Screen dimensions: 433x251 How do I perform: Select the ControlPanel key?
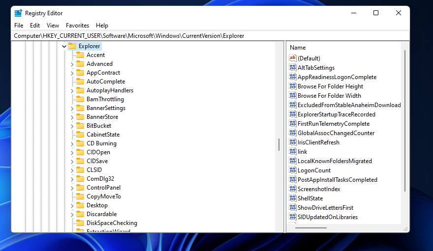point(103,187)
